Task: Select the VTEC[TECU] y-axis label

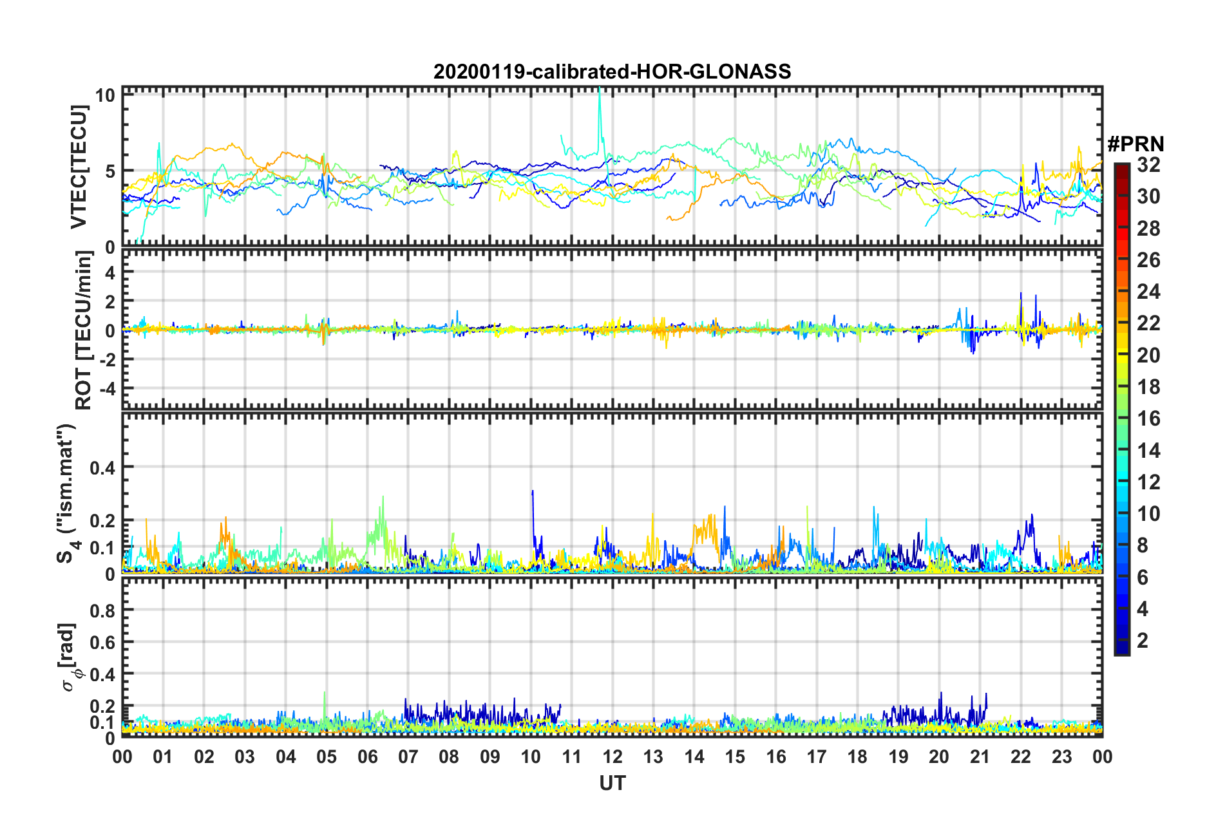Action: point(79,167)
